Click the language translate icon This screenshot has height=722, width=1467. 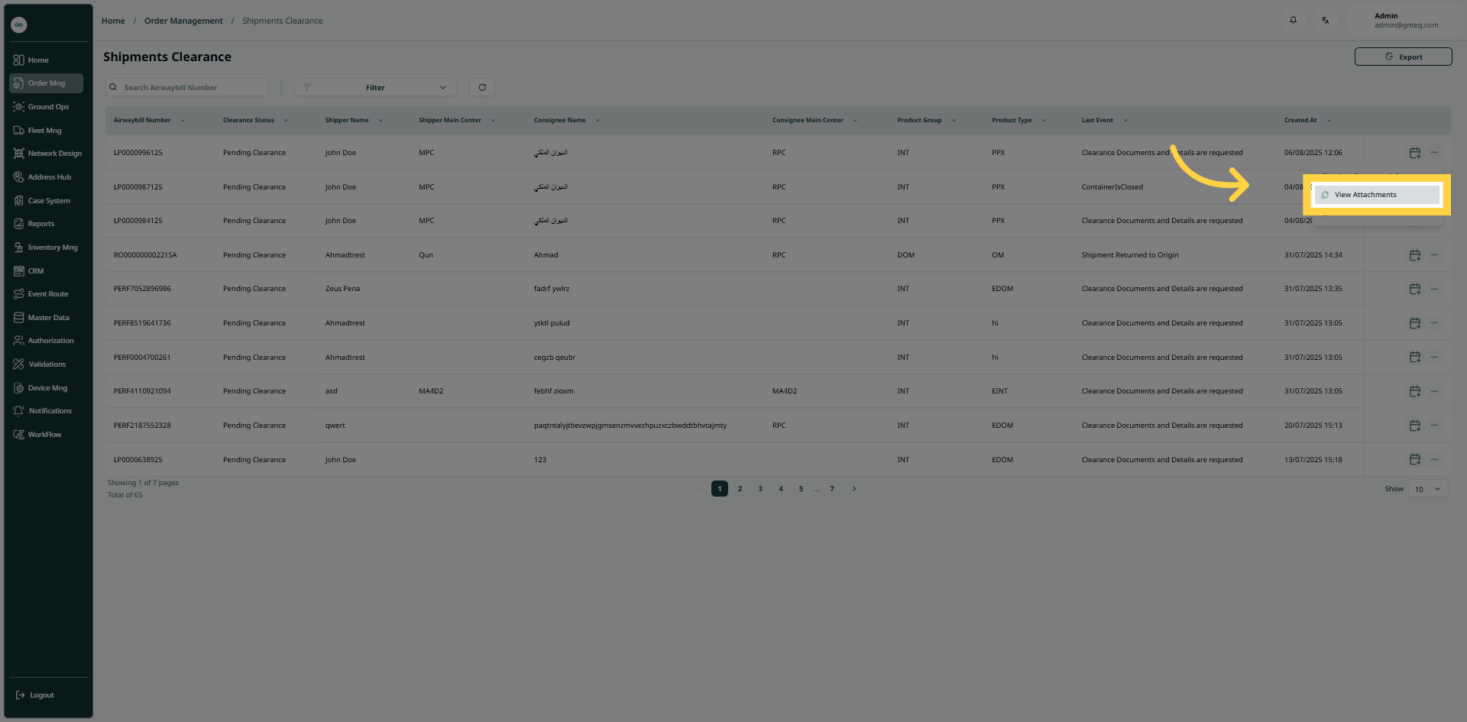[x=1326, y=21]
